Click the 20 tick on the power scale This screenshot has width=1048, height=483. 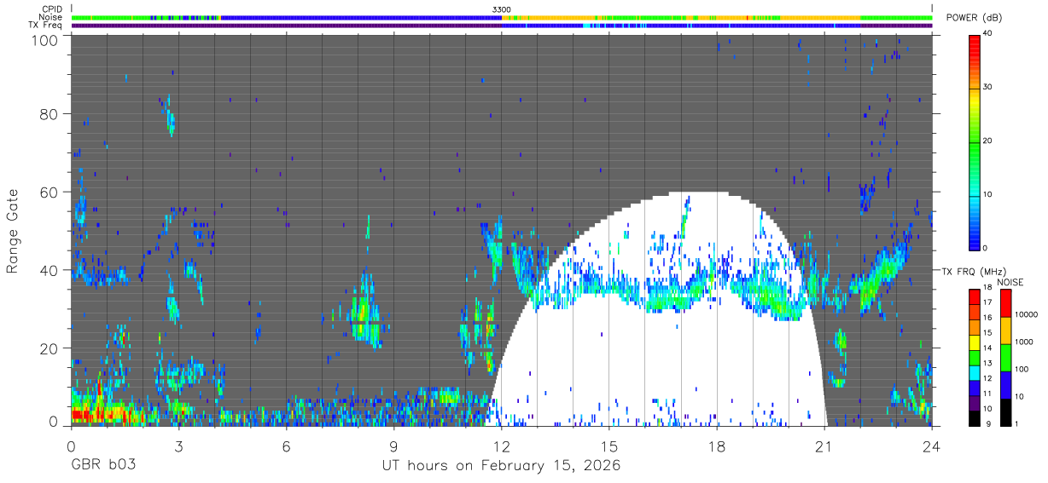987,141
